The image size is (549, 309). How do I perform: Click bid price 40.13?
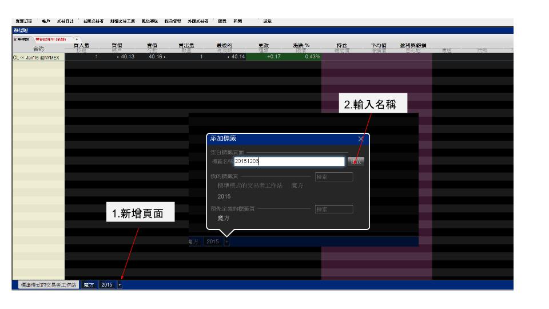pos(128,57)
